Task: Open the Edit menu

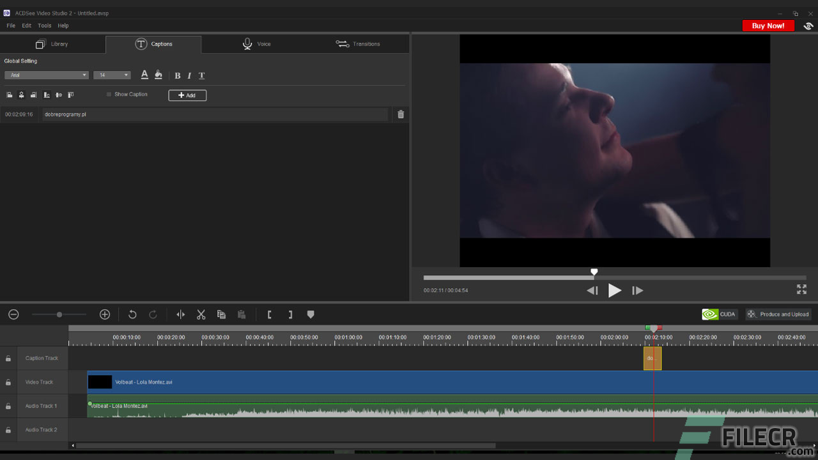Action: click(26, 26)
